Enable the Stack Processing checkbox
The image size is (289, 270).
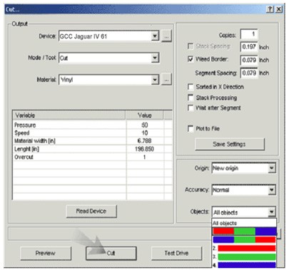(x=191, y=98)
